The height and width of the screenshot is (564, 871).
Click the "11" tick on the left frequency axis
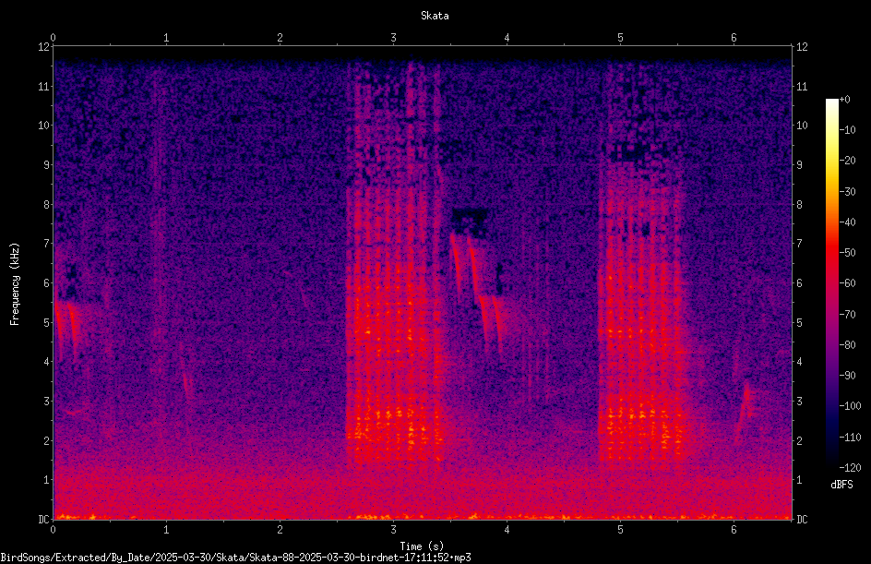tap(43, 87)
